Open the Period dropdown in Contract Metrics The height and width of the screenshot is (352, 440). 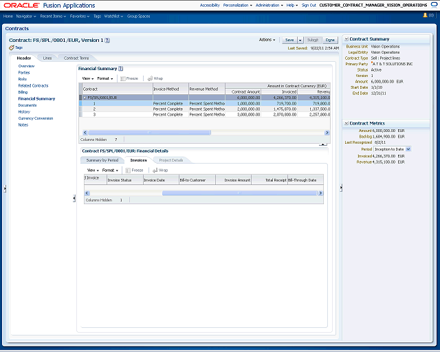pos(408,149)
